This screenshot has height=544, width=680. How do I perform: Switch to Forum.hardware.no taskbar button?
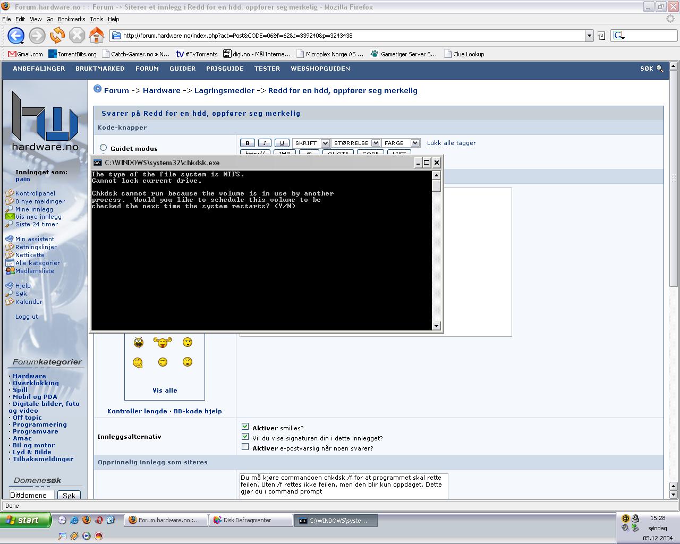[166, 520]
